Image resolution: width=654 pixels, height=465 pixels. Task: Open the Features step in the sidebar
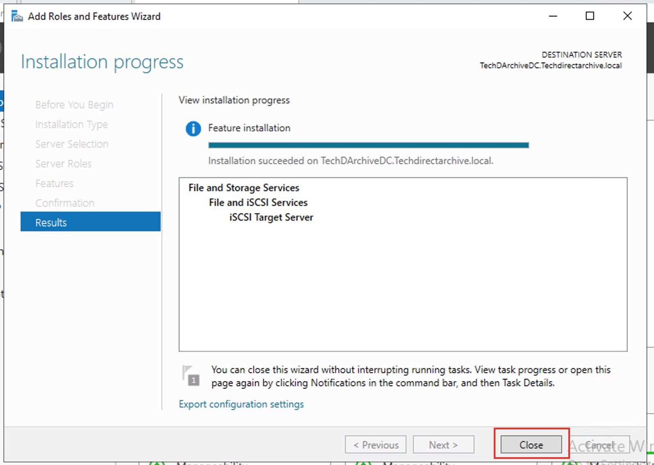pos(54,183)
